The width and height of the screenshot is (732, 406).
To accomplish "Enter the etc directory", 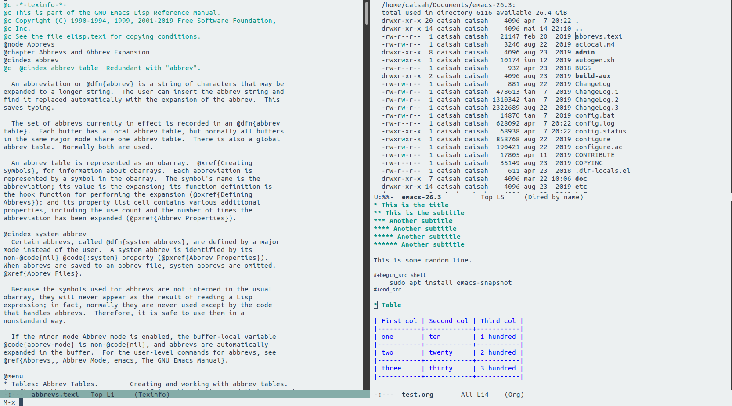I will 581,187.
